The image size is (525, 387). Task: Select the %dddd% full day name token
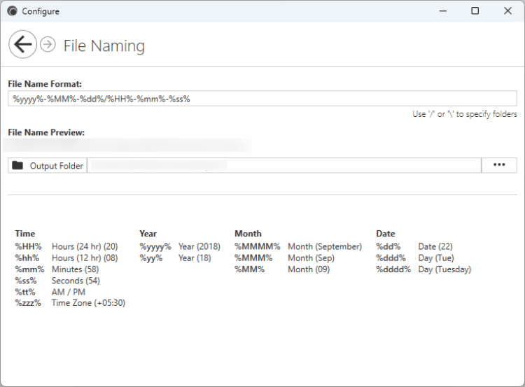pyautogui.click(x=393, y=269)
